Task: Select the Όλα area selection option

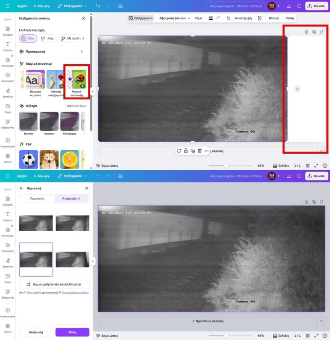Action: pyautogui.click(x=28, y=39)
